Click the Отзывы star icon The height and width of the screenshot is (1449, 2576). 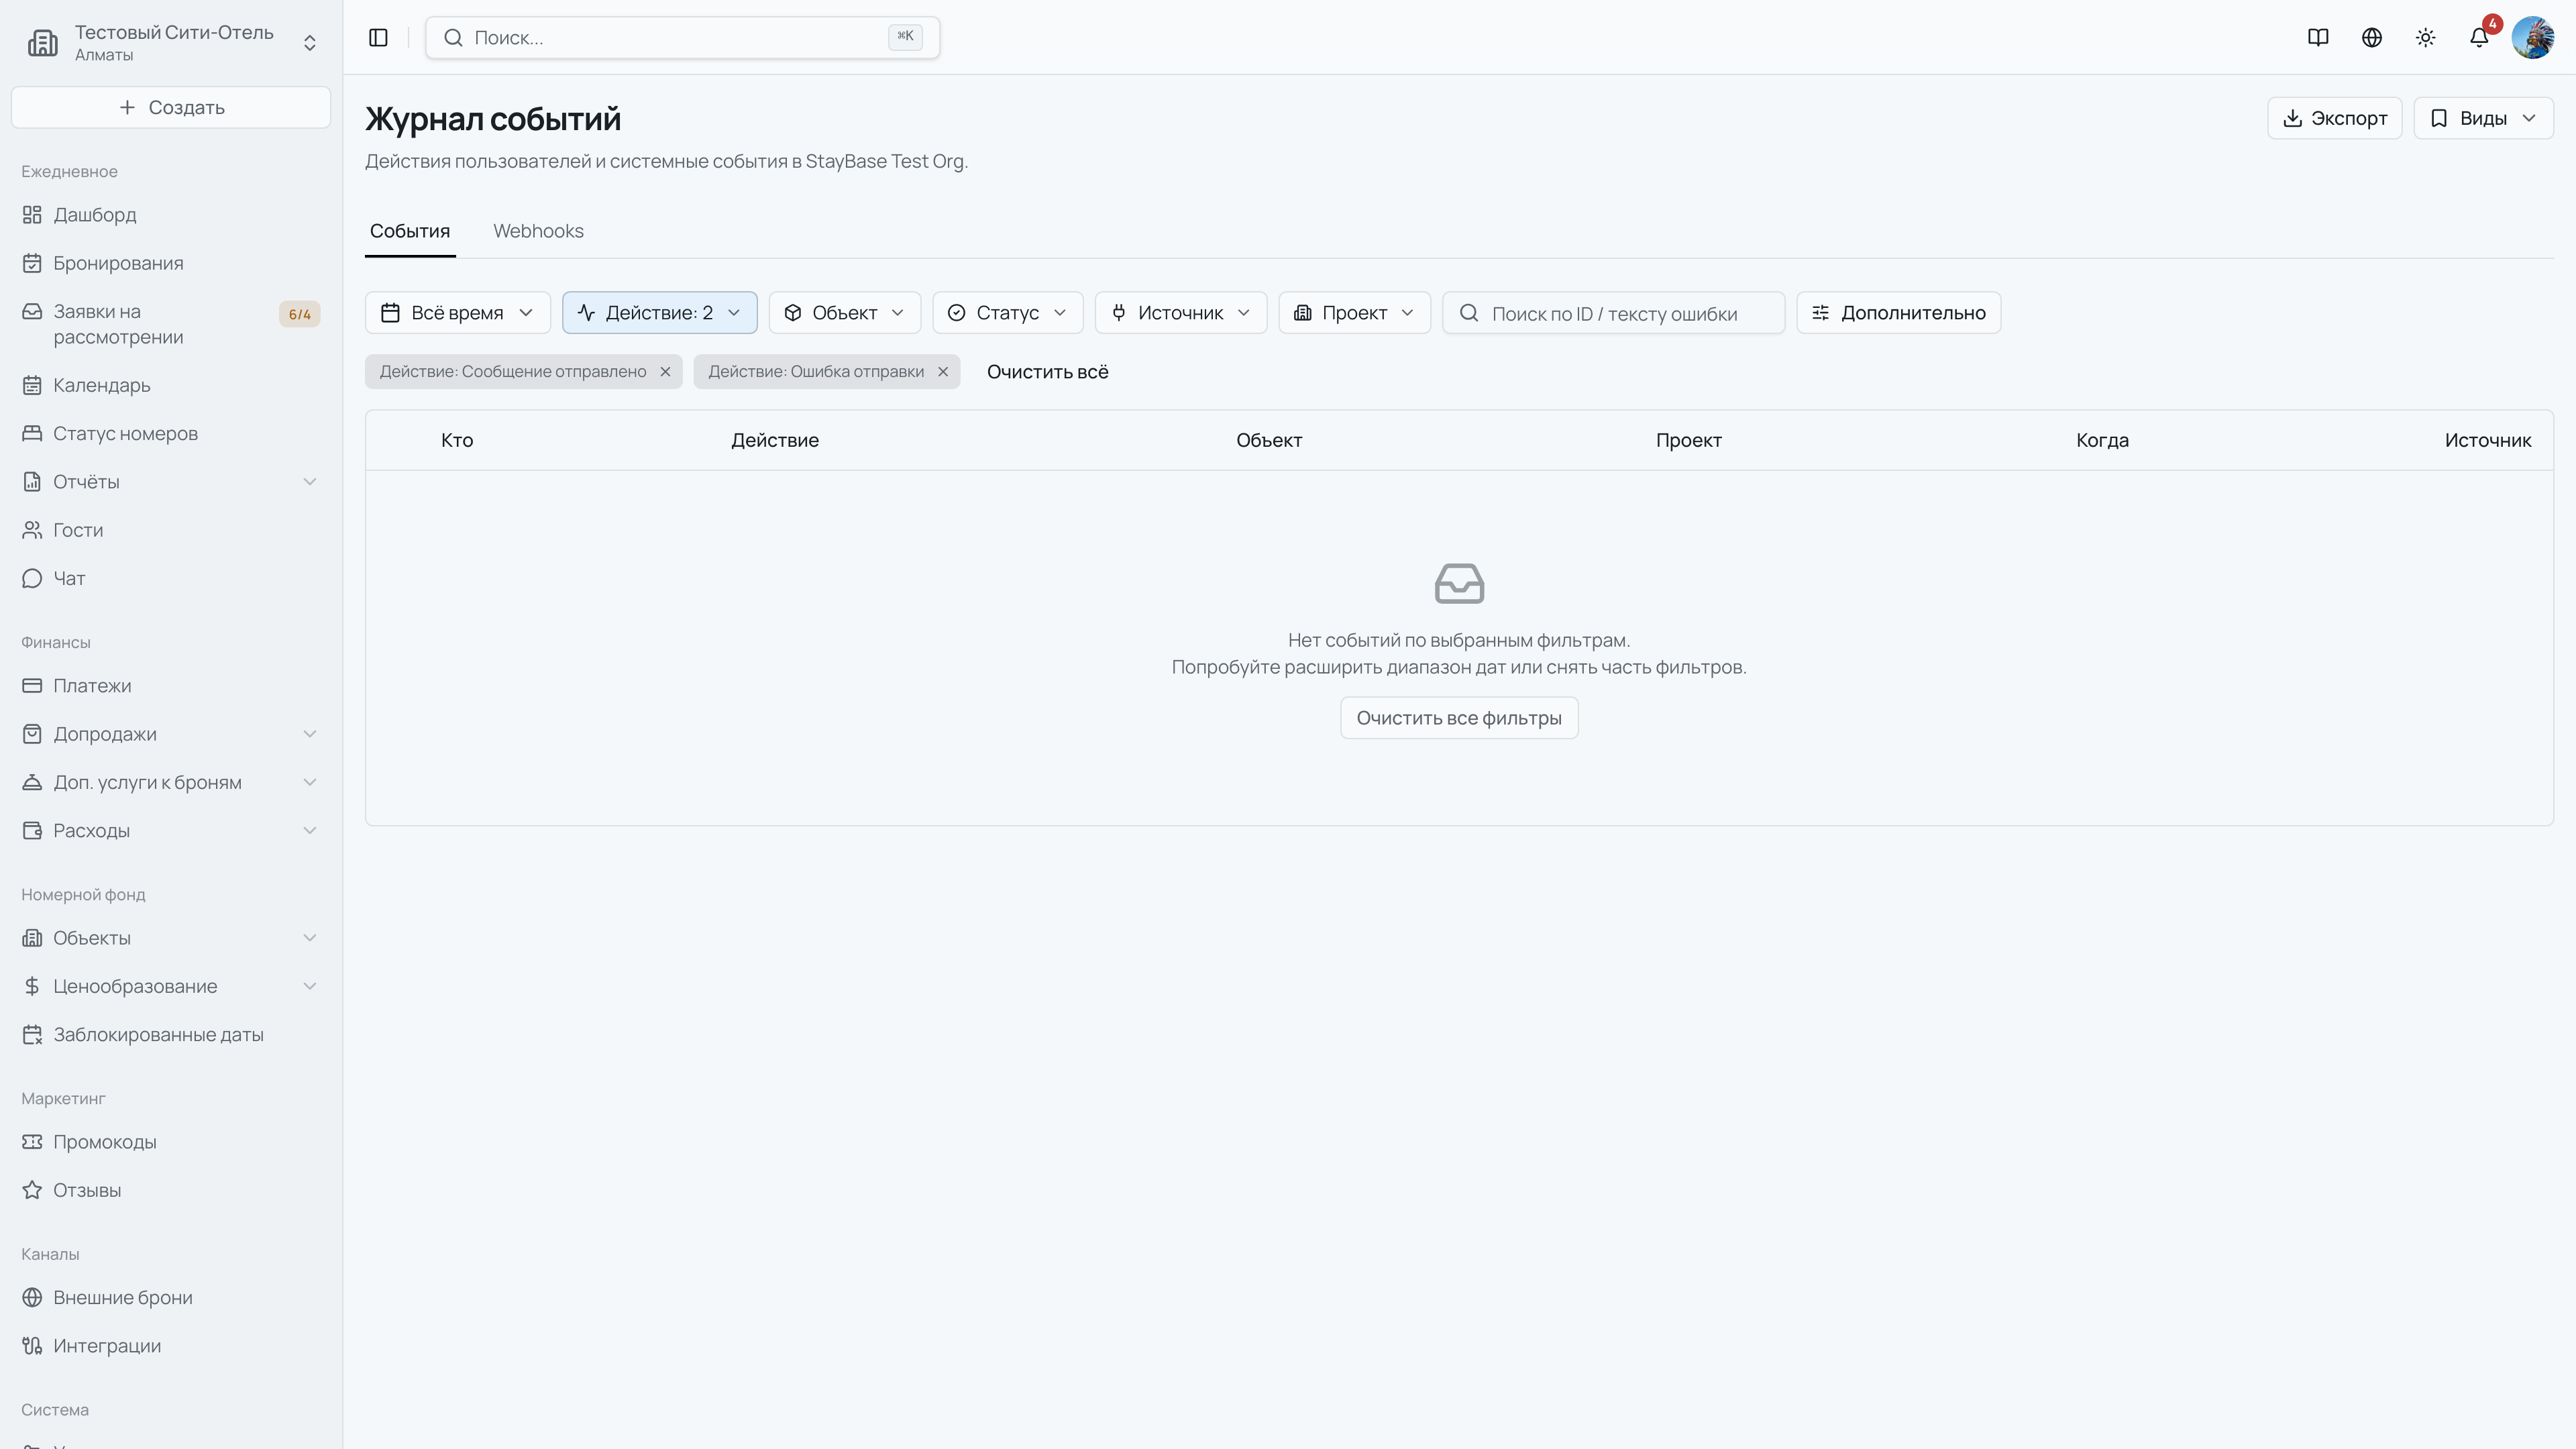pos(32,1190)
